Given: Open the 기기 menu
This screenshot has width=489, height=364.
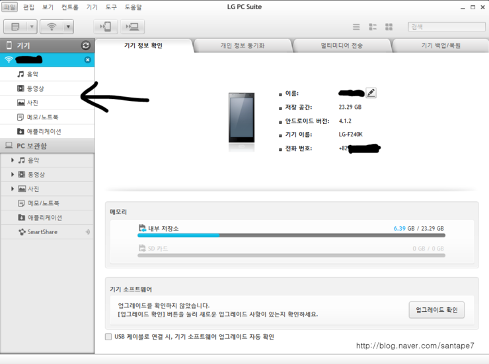Looking at the screenshot, I should pos(92,7).
